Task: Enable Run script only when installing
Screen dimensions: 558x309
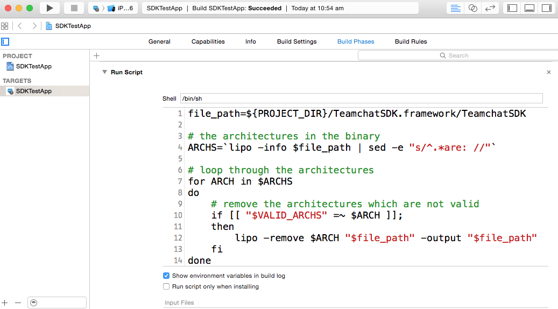Action: coord(166,286)
